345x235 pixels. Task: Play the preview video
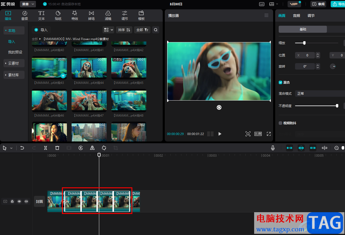pos(220,134)
